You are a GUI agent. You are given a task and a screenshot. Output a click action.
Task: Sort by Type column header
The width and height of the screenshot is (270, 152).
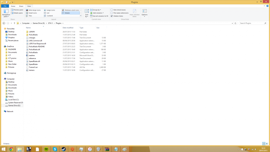coord(82,28)
